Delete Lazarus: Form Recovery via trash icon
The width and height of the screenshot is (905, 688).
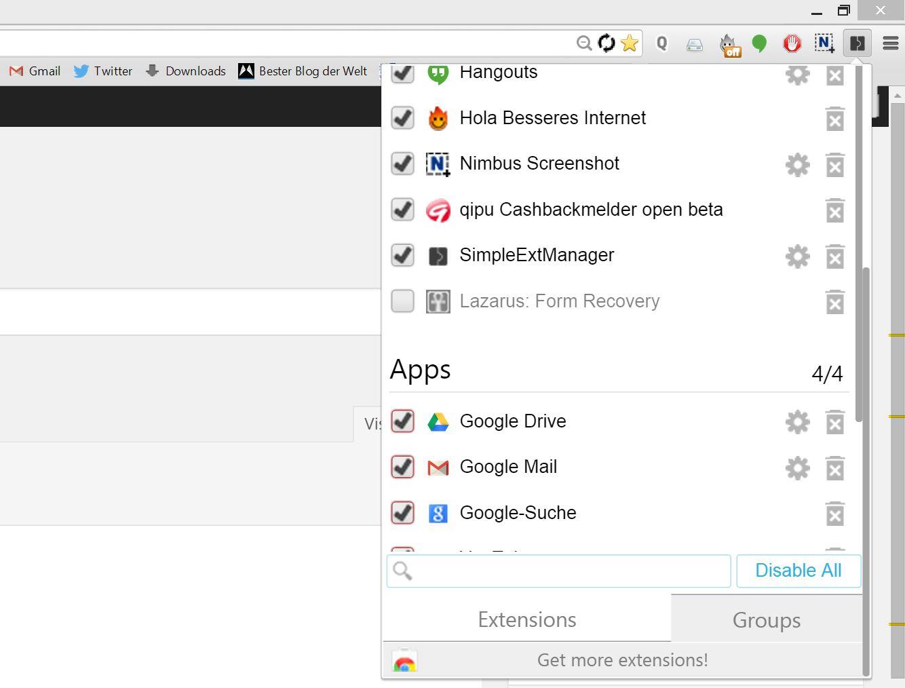[x=835, y=302]
